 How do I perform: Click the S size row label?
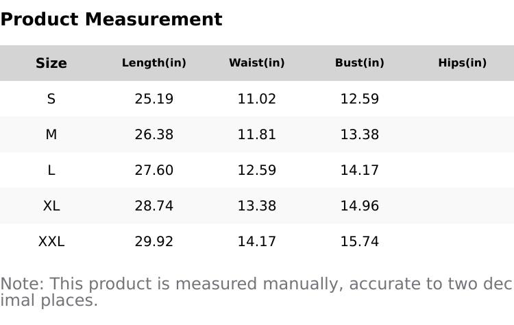(51, 99)
